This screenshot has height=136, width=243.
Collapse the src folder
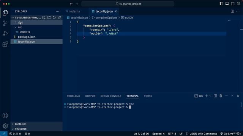pos(36,27)
